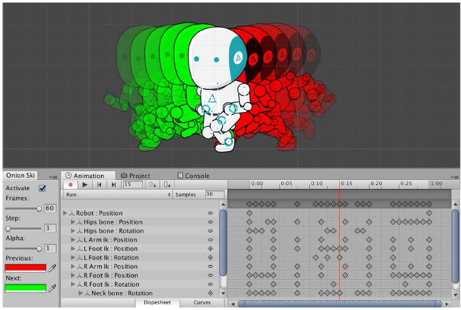Click the timeline horizontal scrollbar thumb
The image size is (461, 310).
[340, 304]
